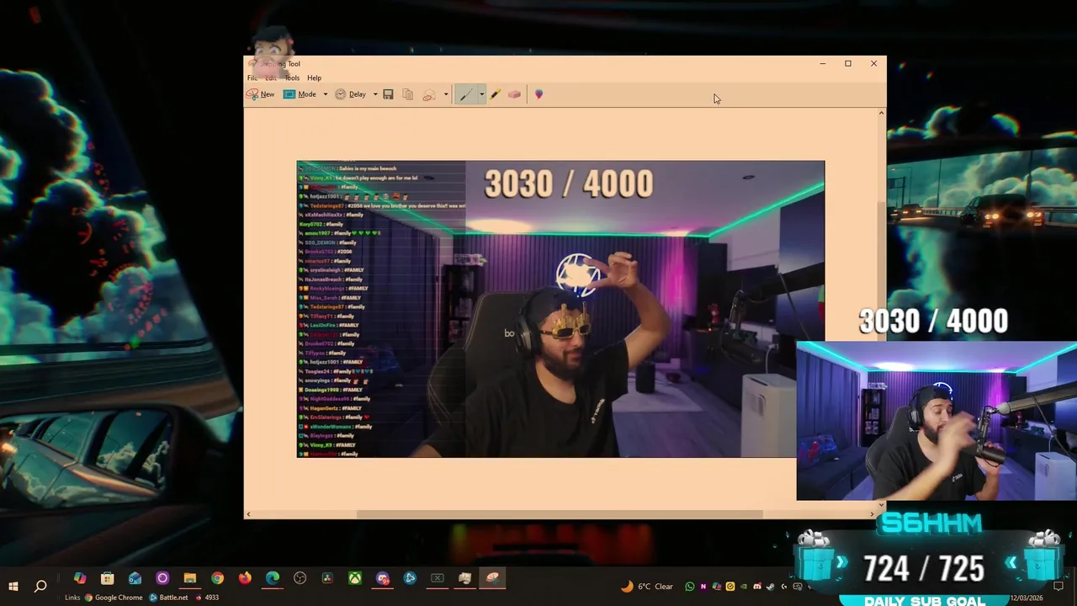
Task: Open OBS Studio from the taskbar
Action: click(300, 578)
